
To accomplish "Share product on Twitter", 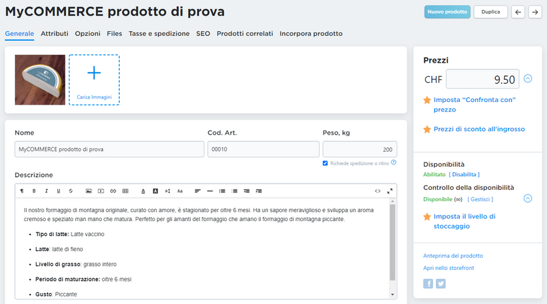I will pos(441,284).
